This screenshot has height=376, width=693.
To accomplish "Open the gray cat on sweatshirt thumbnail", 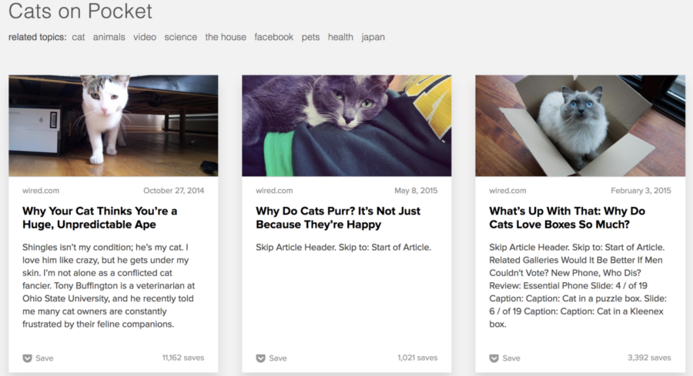I will [x=346, y=126].
